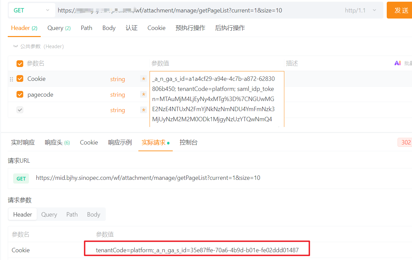The image size is (412, 260).
Task: Open the 响应示例 tab
Action: (x=120, y=142)
